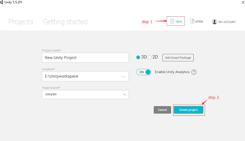Select the 3D radio button

coord(138,57)
